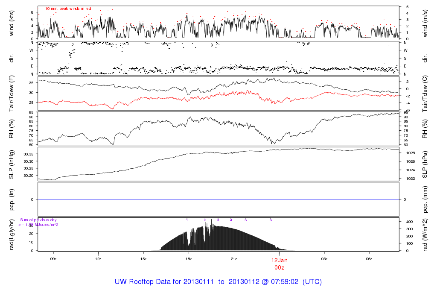Click the "Tair/Tdew (C)" right axis label
Viewport: 437px width, 299px height.
(425, 93)
